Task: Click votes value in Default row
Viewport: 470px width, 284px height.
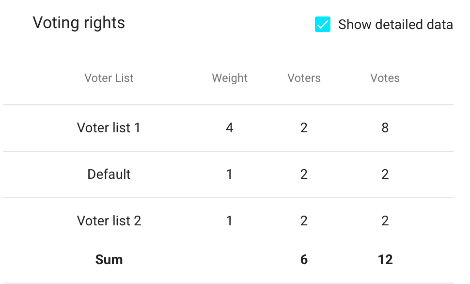Action: tap(385, 174)
